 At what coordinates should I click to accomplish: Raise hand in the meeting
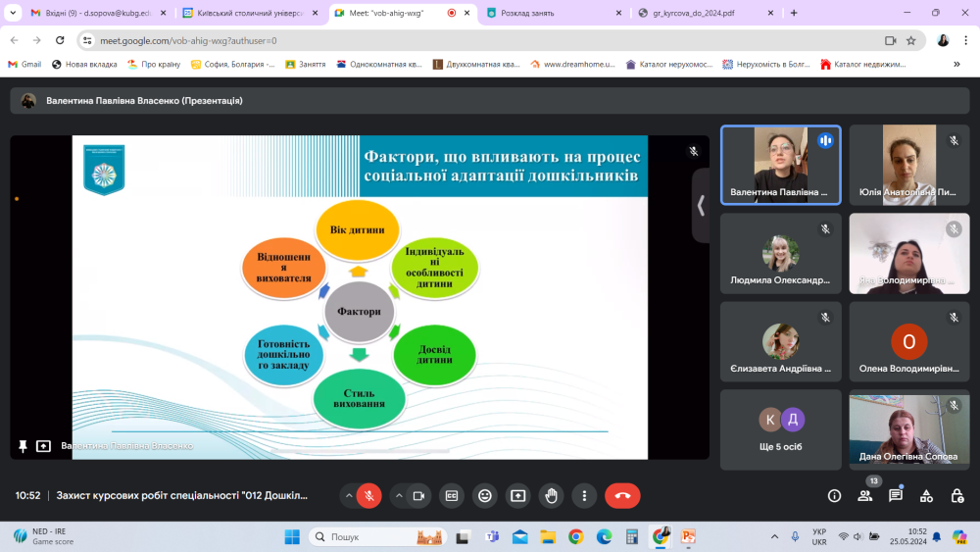click(x=551, y=496)
